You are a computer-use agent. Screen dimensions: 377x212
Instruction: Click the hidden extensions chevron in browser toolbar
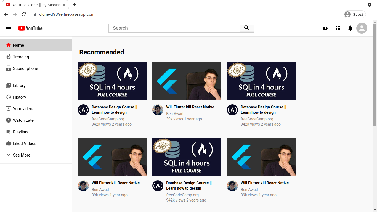370,5
